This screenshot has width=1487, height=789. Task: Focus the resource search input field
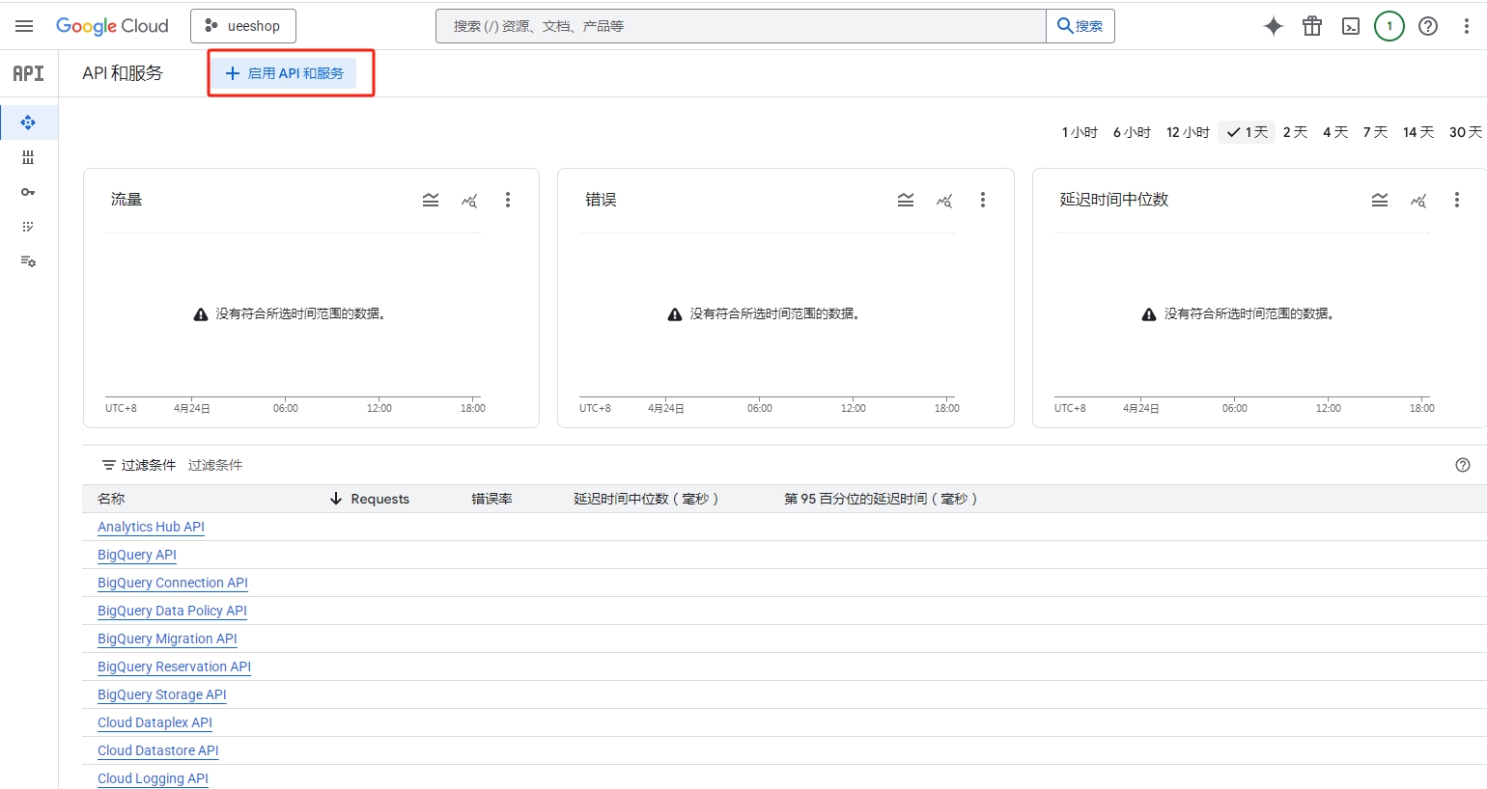(x=741, y=26)
